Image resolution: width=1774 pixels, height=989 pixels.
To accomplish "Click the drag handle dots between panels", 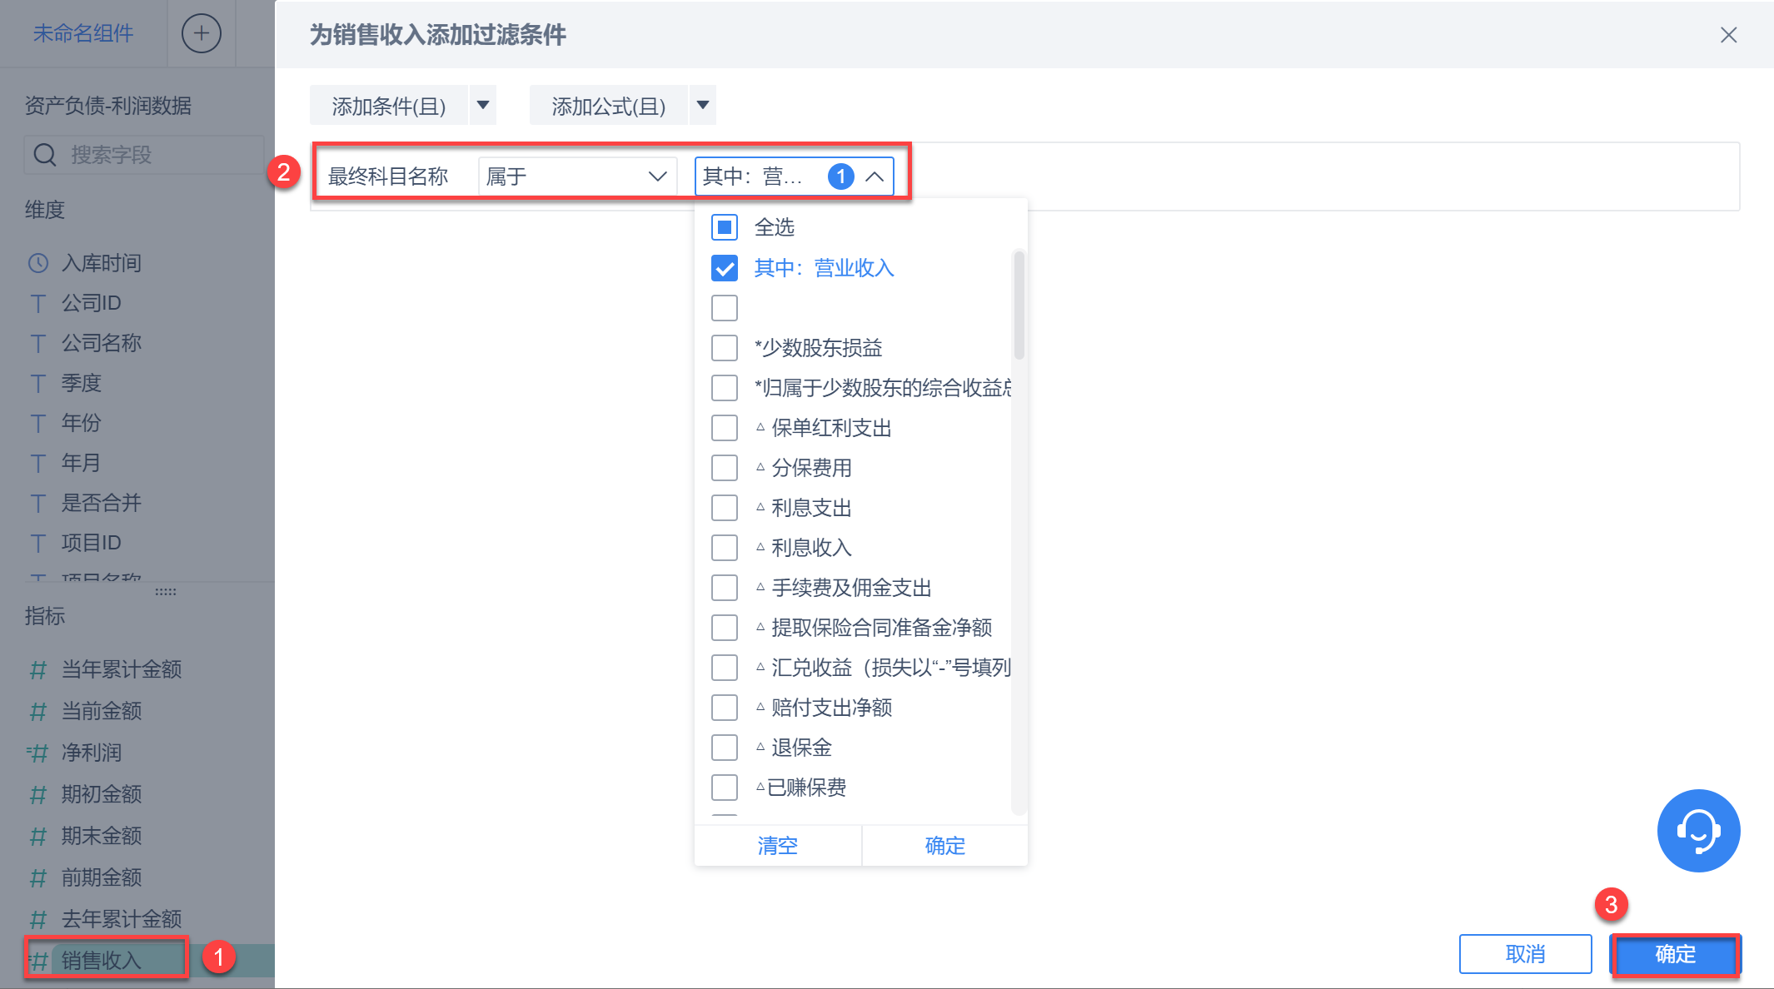I will click(165, 592).
